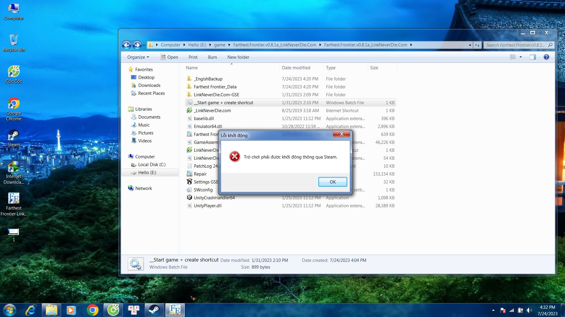
Task: Close the Lỗi khởi động dialog
Action: pyautogui.click(x=341, y=134)
